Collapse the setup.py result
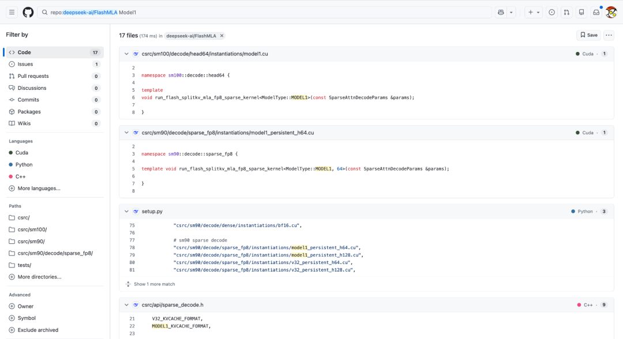Viewport: 623px width, 339px height. (x=126, y=212)
